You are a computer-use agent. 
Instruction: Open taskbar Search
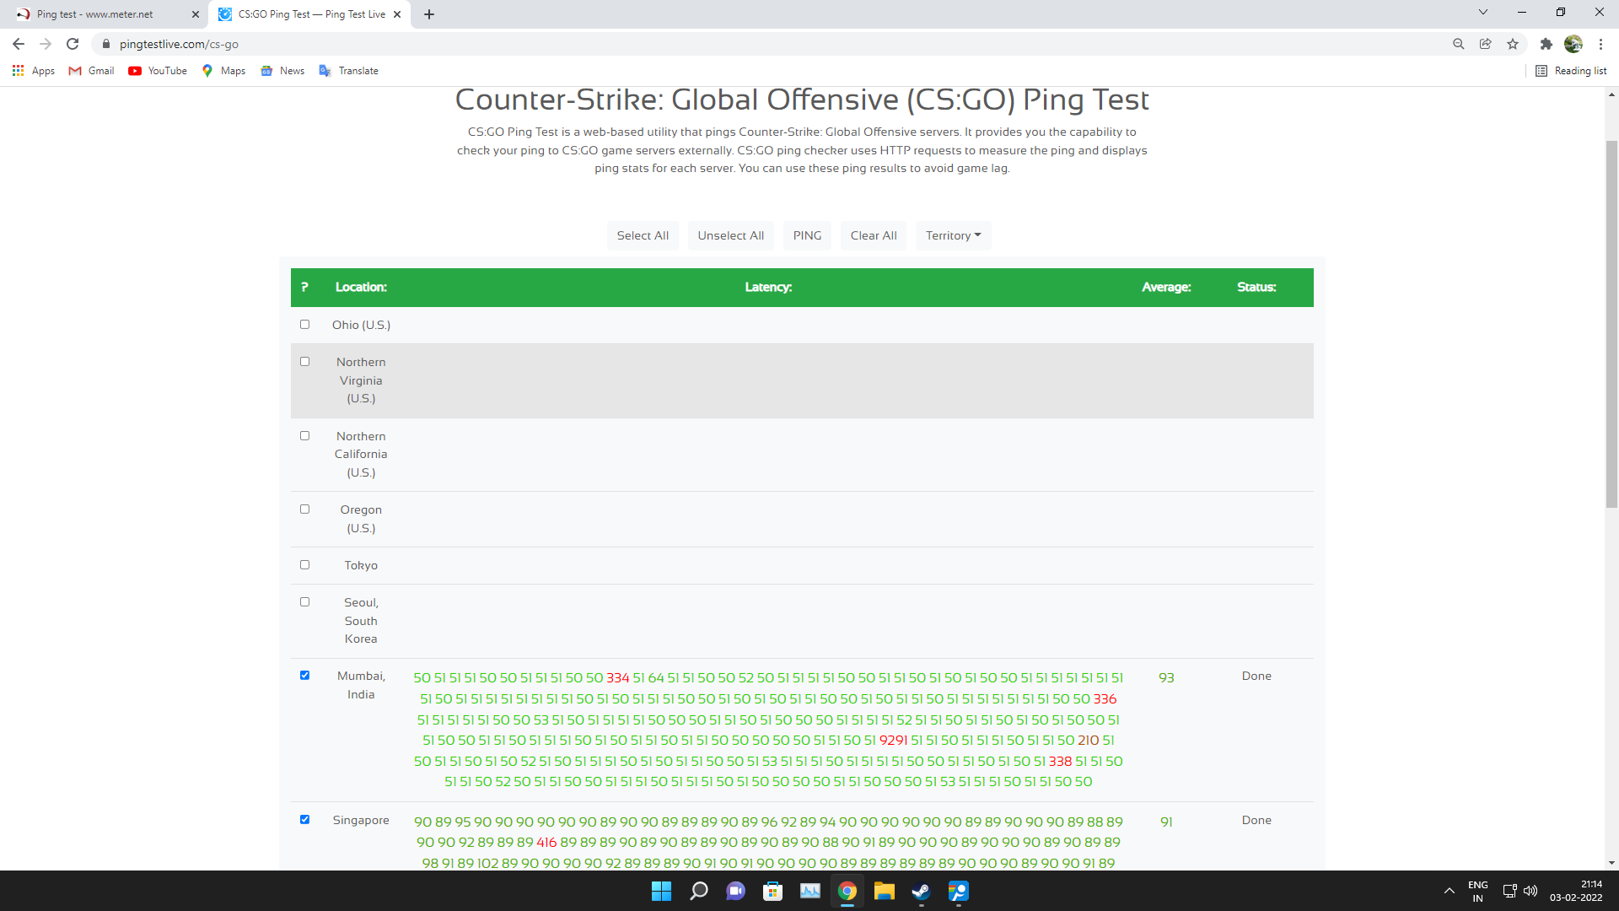(x=699, y=891)
